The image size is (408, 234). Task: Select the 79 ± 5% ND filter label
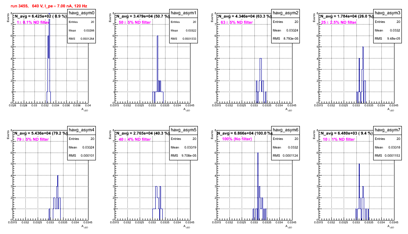pos(33,139)
